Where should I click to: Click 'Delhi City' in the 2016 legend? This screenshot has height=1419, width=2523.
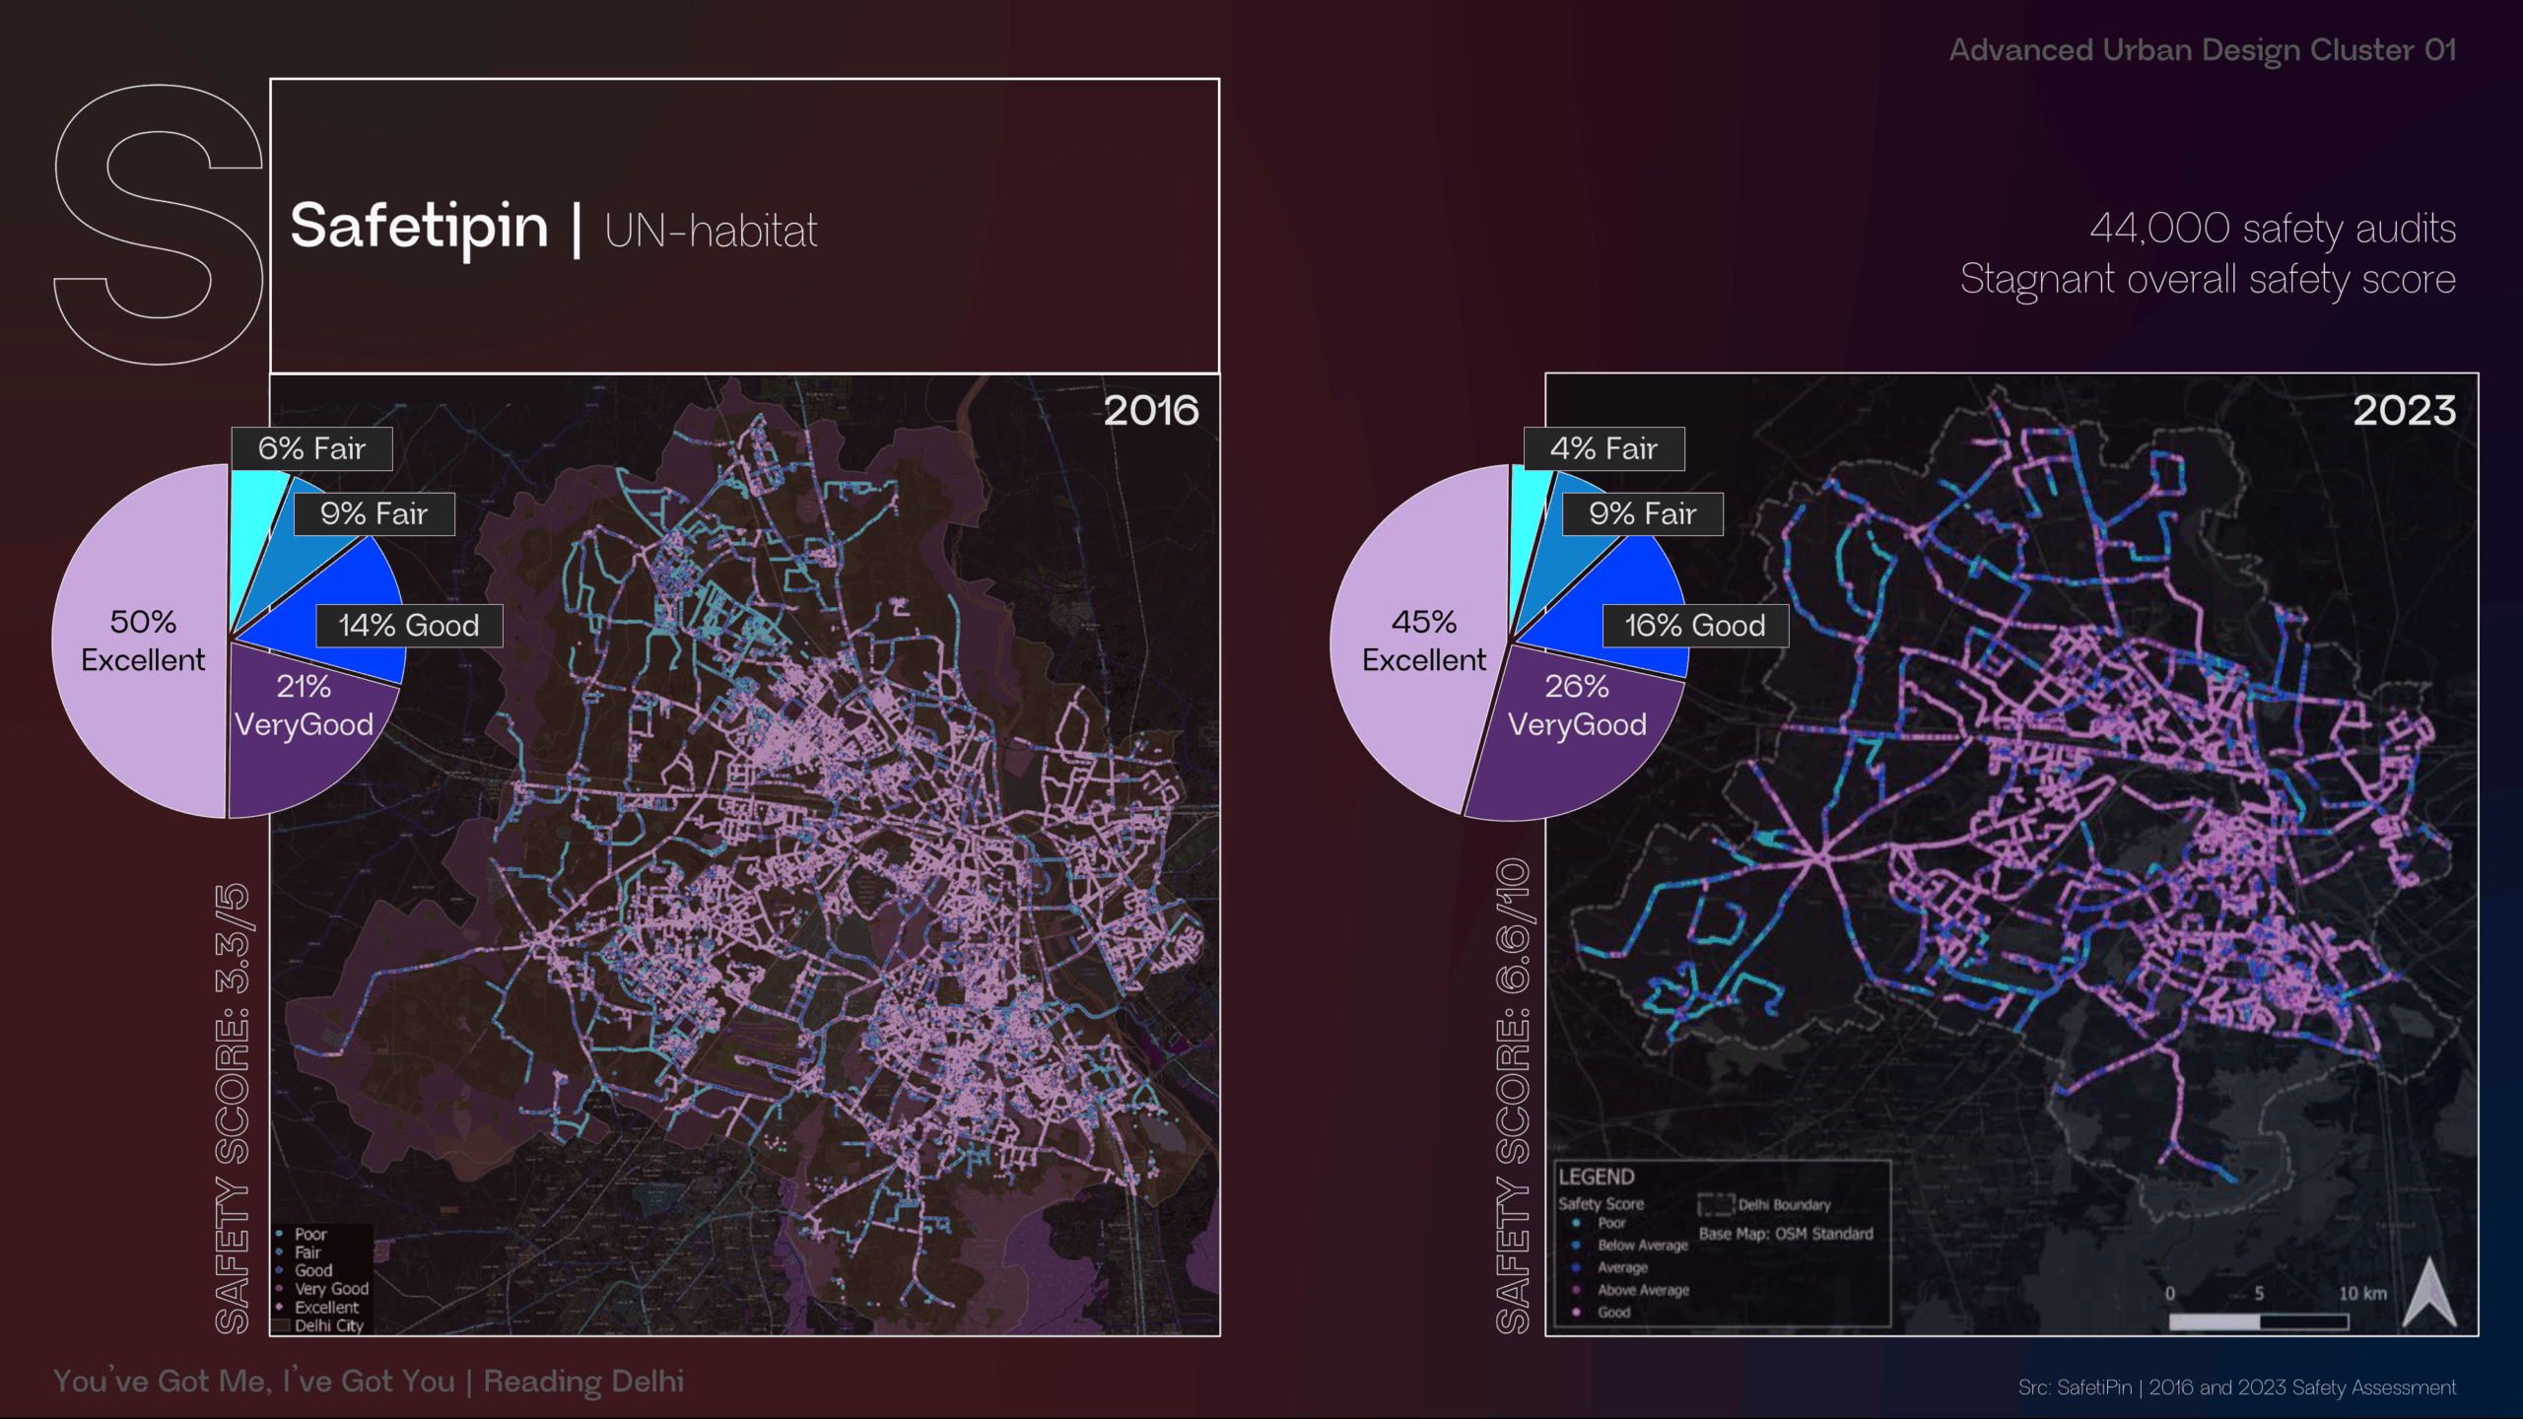[x=329, y=1325]
